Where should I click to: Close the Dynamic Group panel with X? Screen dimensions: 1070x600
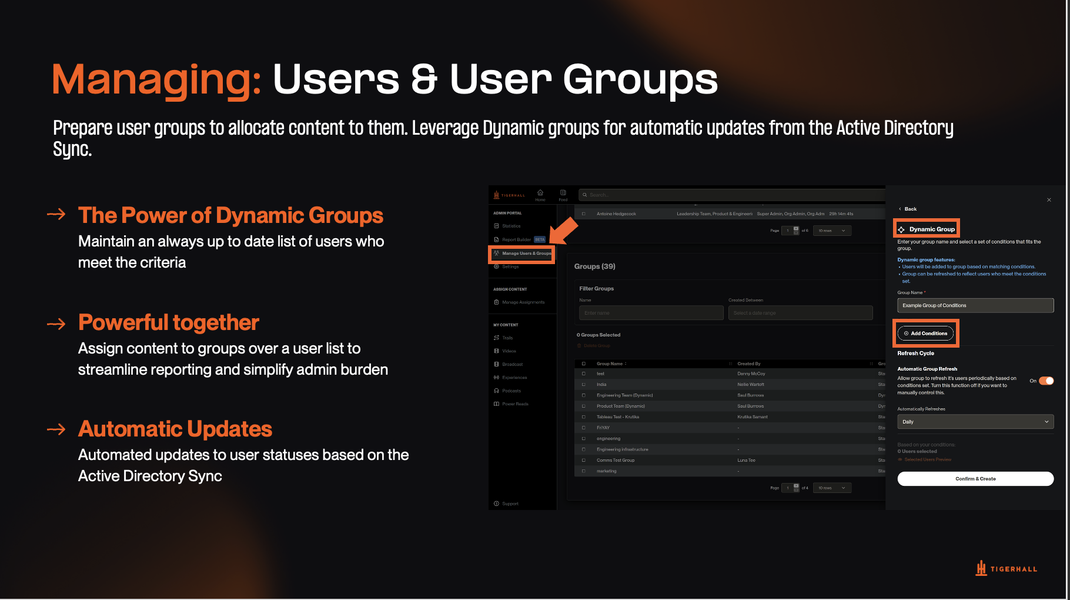tap(1049, 200)
